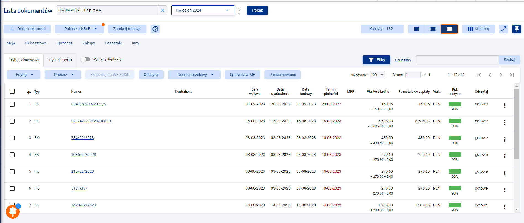The image size is (524, 223).
Task: Change the Na stronie page size
Action: click(377, 75)
